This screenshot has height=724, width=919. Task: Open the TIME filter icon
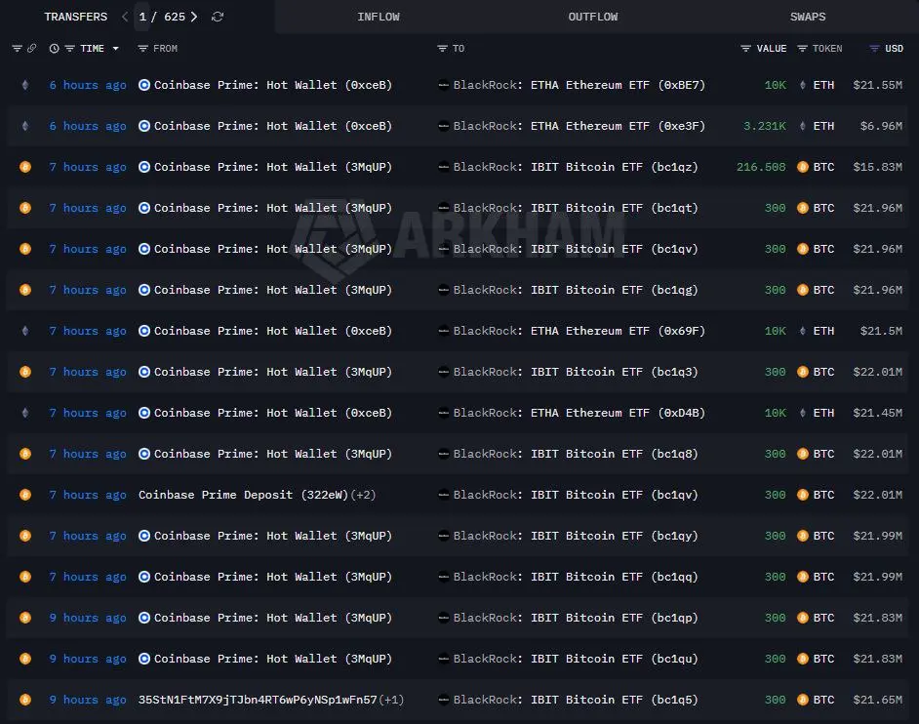pos(69,48)
